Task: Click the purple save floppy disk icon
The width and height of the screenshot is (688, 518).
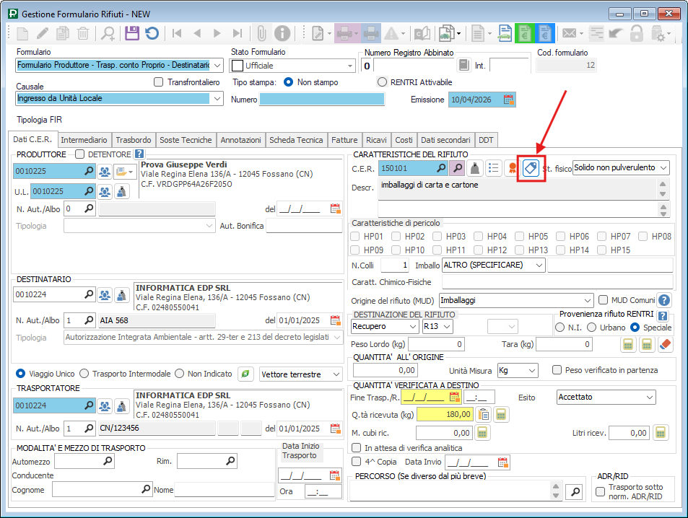Action: 131,33
